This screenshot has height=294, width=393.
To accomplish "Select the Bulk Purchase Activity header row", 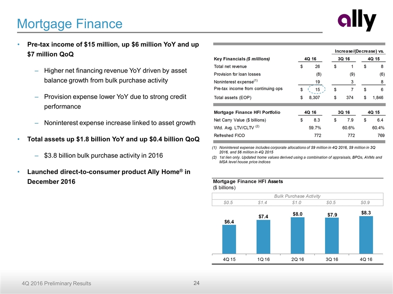I will (297, 196).
